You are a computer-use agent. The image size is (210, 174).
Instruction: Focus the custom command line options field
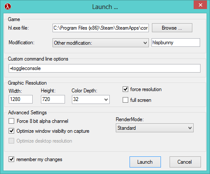tap(105, 68)
